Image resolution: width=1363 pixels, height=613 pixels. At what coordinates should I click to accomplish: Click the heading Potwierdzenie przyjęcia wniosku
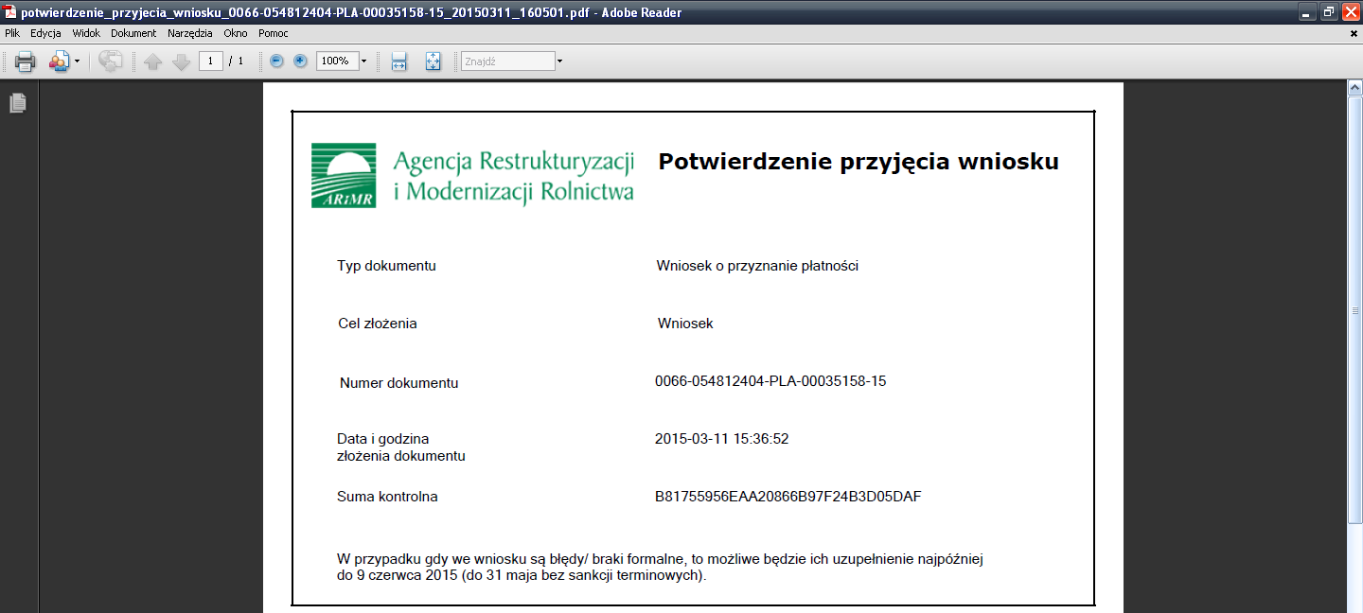click(x=859, y=162)
